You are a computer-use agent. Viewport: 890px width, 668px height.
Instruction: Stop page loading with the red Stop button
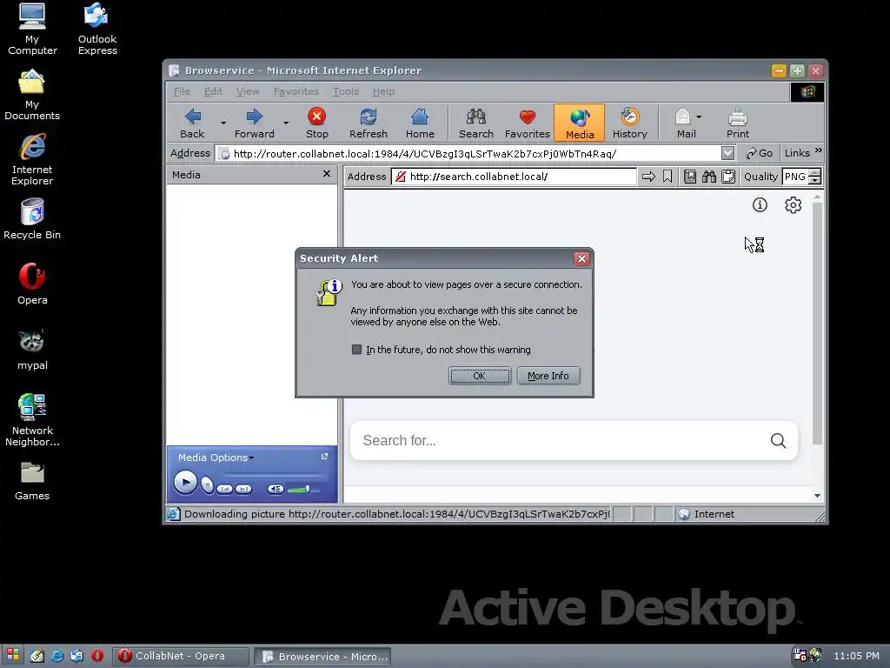(x=316, y=123)
